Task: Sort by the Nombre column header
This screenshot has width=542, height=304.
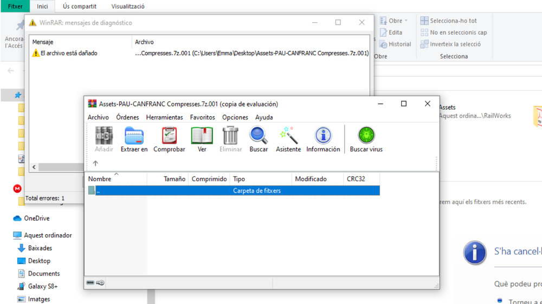Action: coord(116,179)
